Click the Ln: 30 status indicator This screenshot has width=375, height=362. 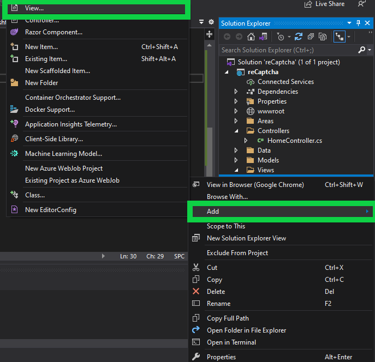click(x=128, y=256)
